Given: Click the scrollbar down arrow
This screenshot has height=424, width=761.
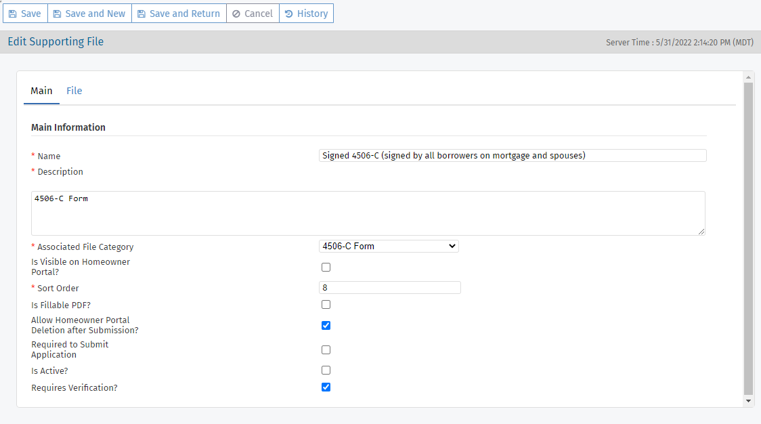Looking at the screenshot, I should point(748,401).
